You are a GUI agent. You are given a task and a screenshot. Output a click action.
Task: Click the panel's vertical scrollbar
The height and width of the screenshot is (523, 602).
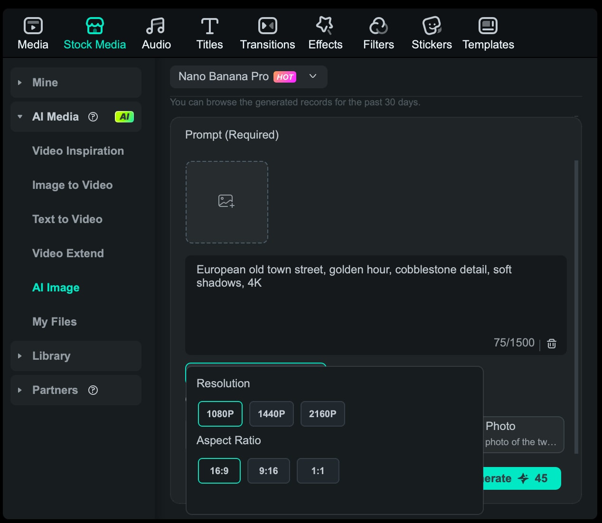(576, 307)
